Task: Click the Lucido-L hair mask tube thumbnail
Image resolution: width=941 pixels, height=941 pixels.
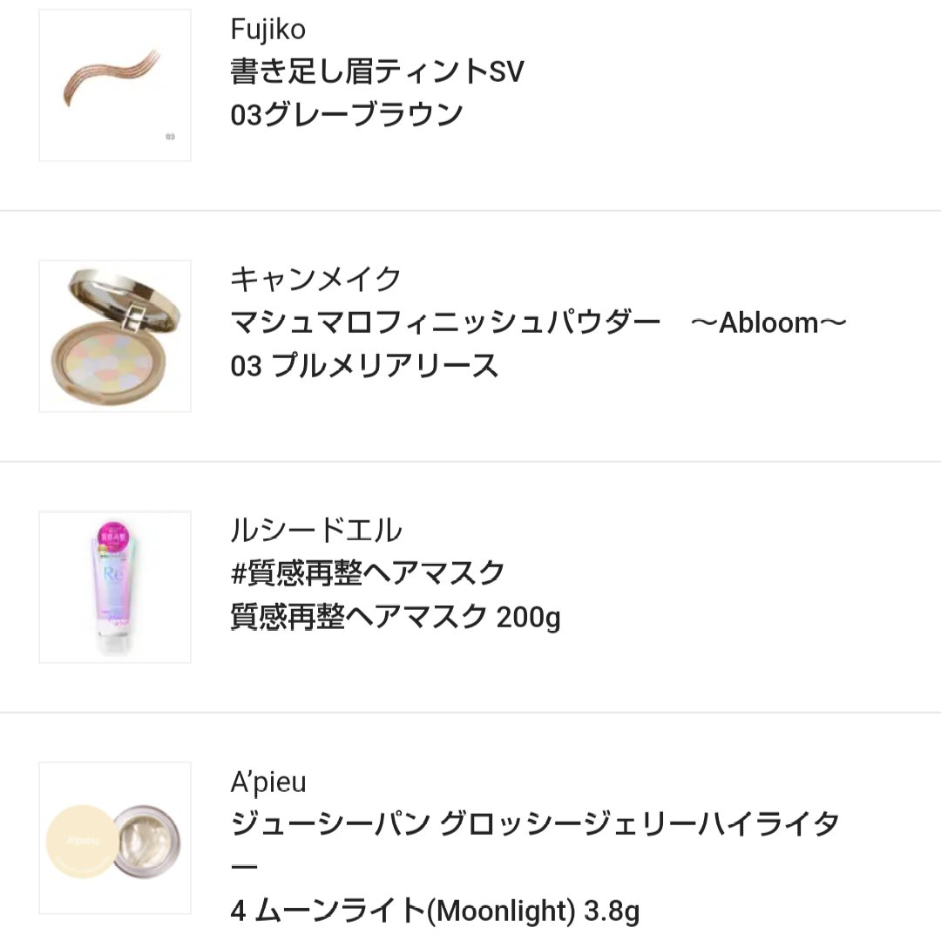Action: tap(114, 586)
